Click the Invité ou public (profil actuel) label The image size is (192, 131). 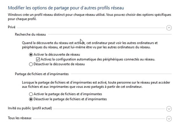(x=30, y=108)
